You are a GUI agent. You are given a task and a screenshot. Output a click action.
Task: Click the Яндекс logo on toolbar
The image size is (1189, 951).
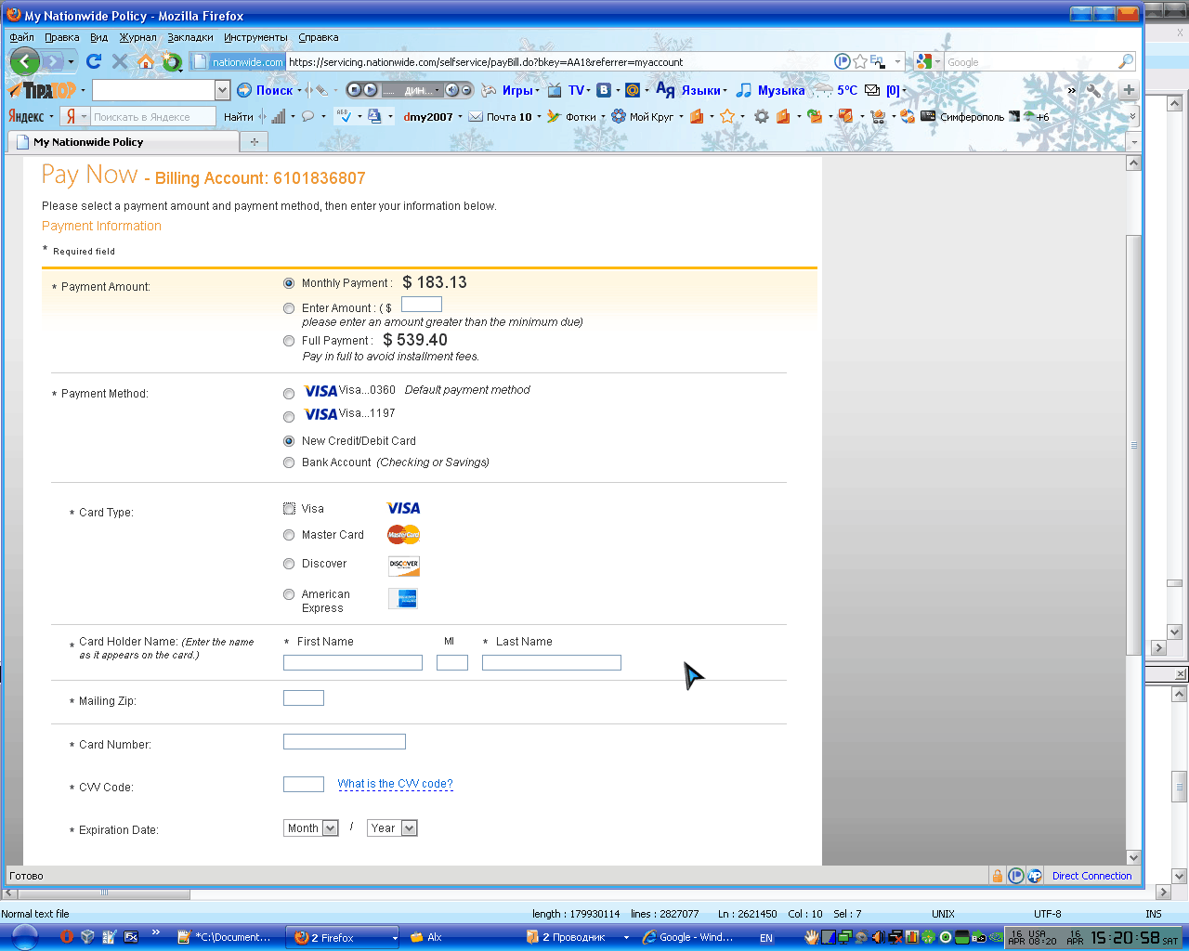(x=26, y=116)
